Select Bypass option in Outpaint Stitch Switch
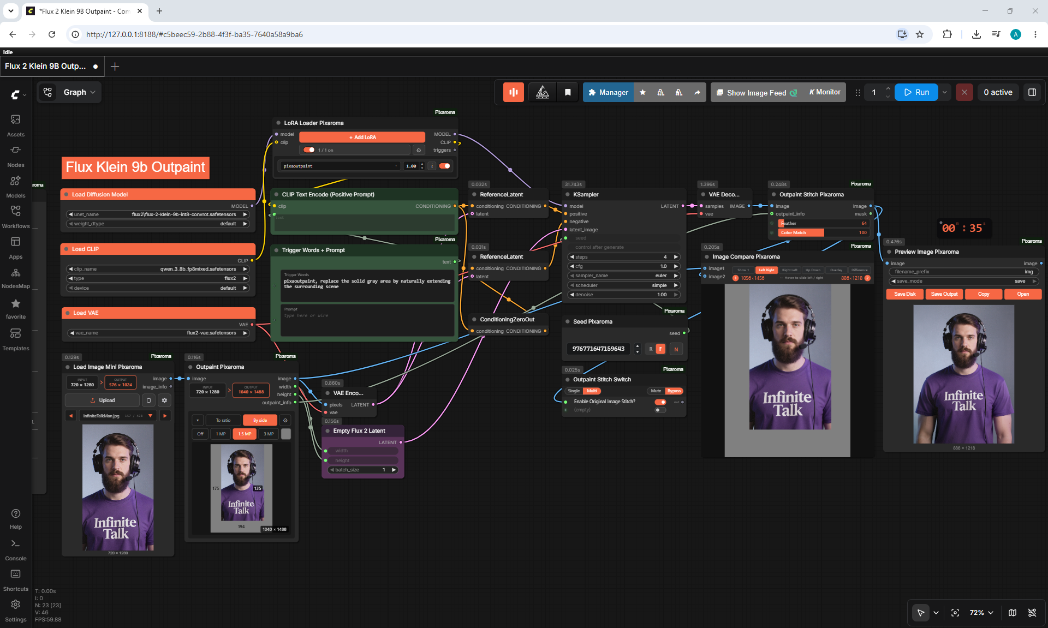 tap(674, 391)
